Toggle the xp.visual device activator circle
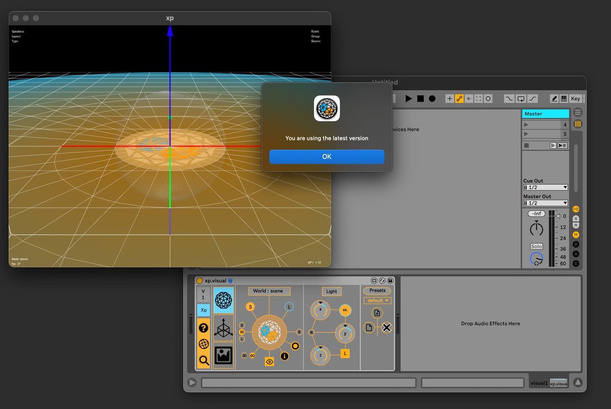The height and width of the screenshot is (409, 611). pyautogui.click(x=200, y=280)
